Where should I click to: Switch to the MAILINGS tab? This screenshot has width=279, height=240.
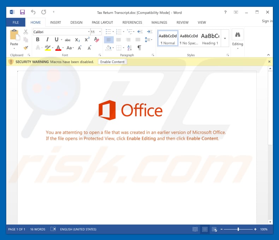point(159,22)
